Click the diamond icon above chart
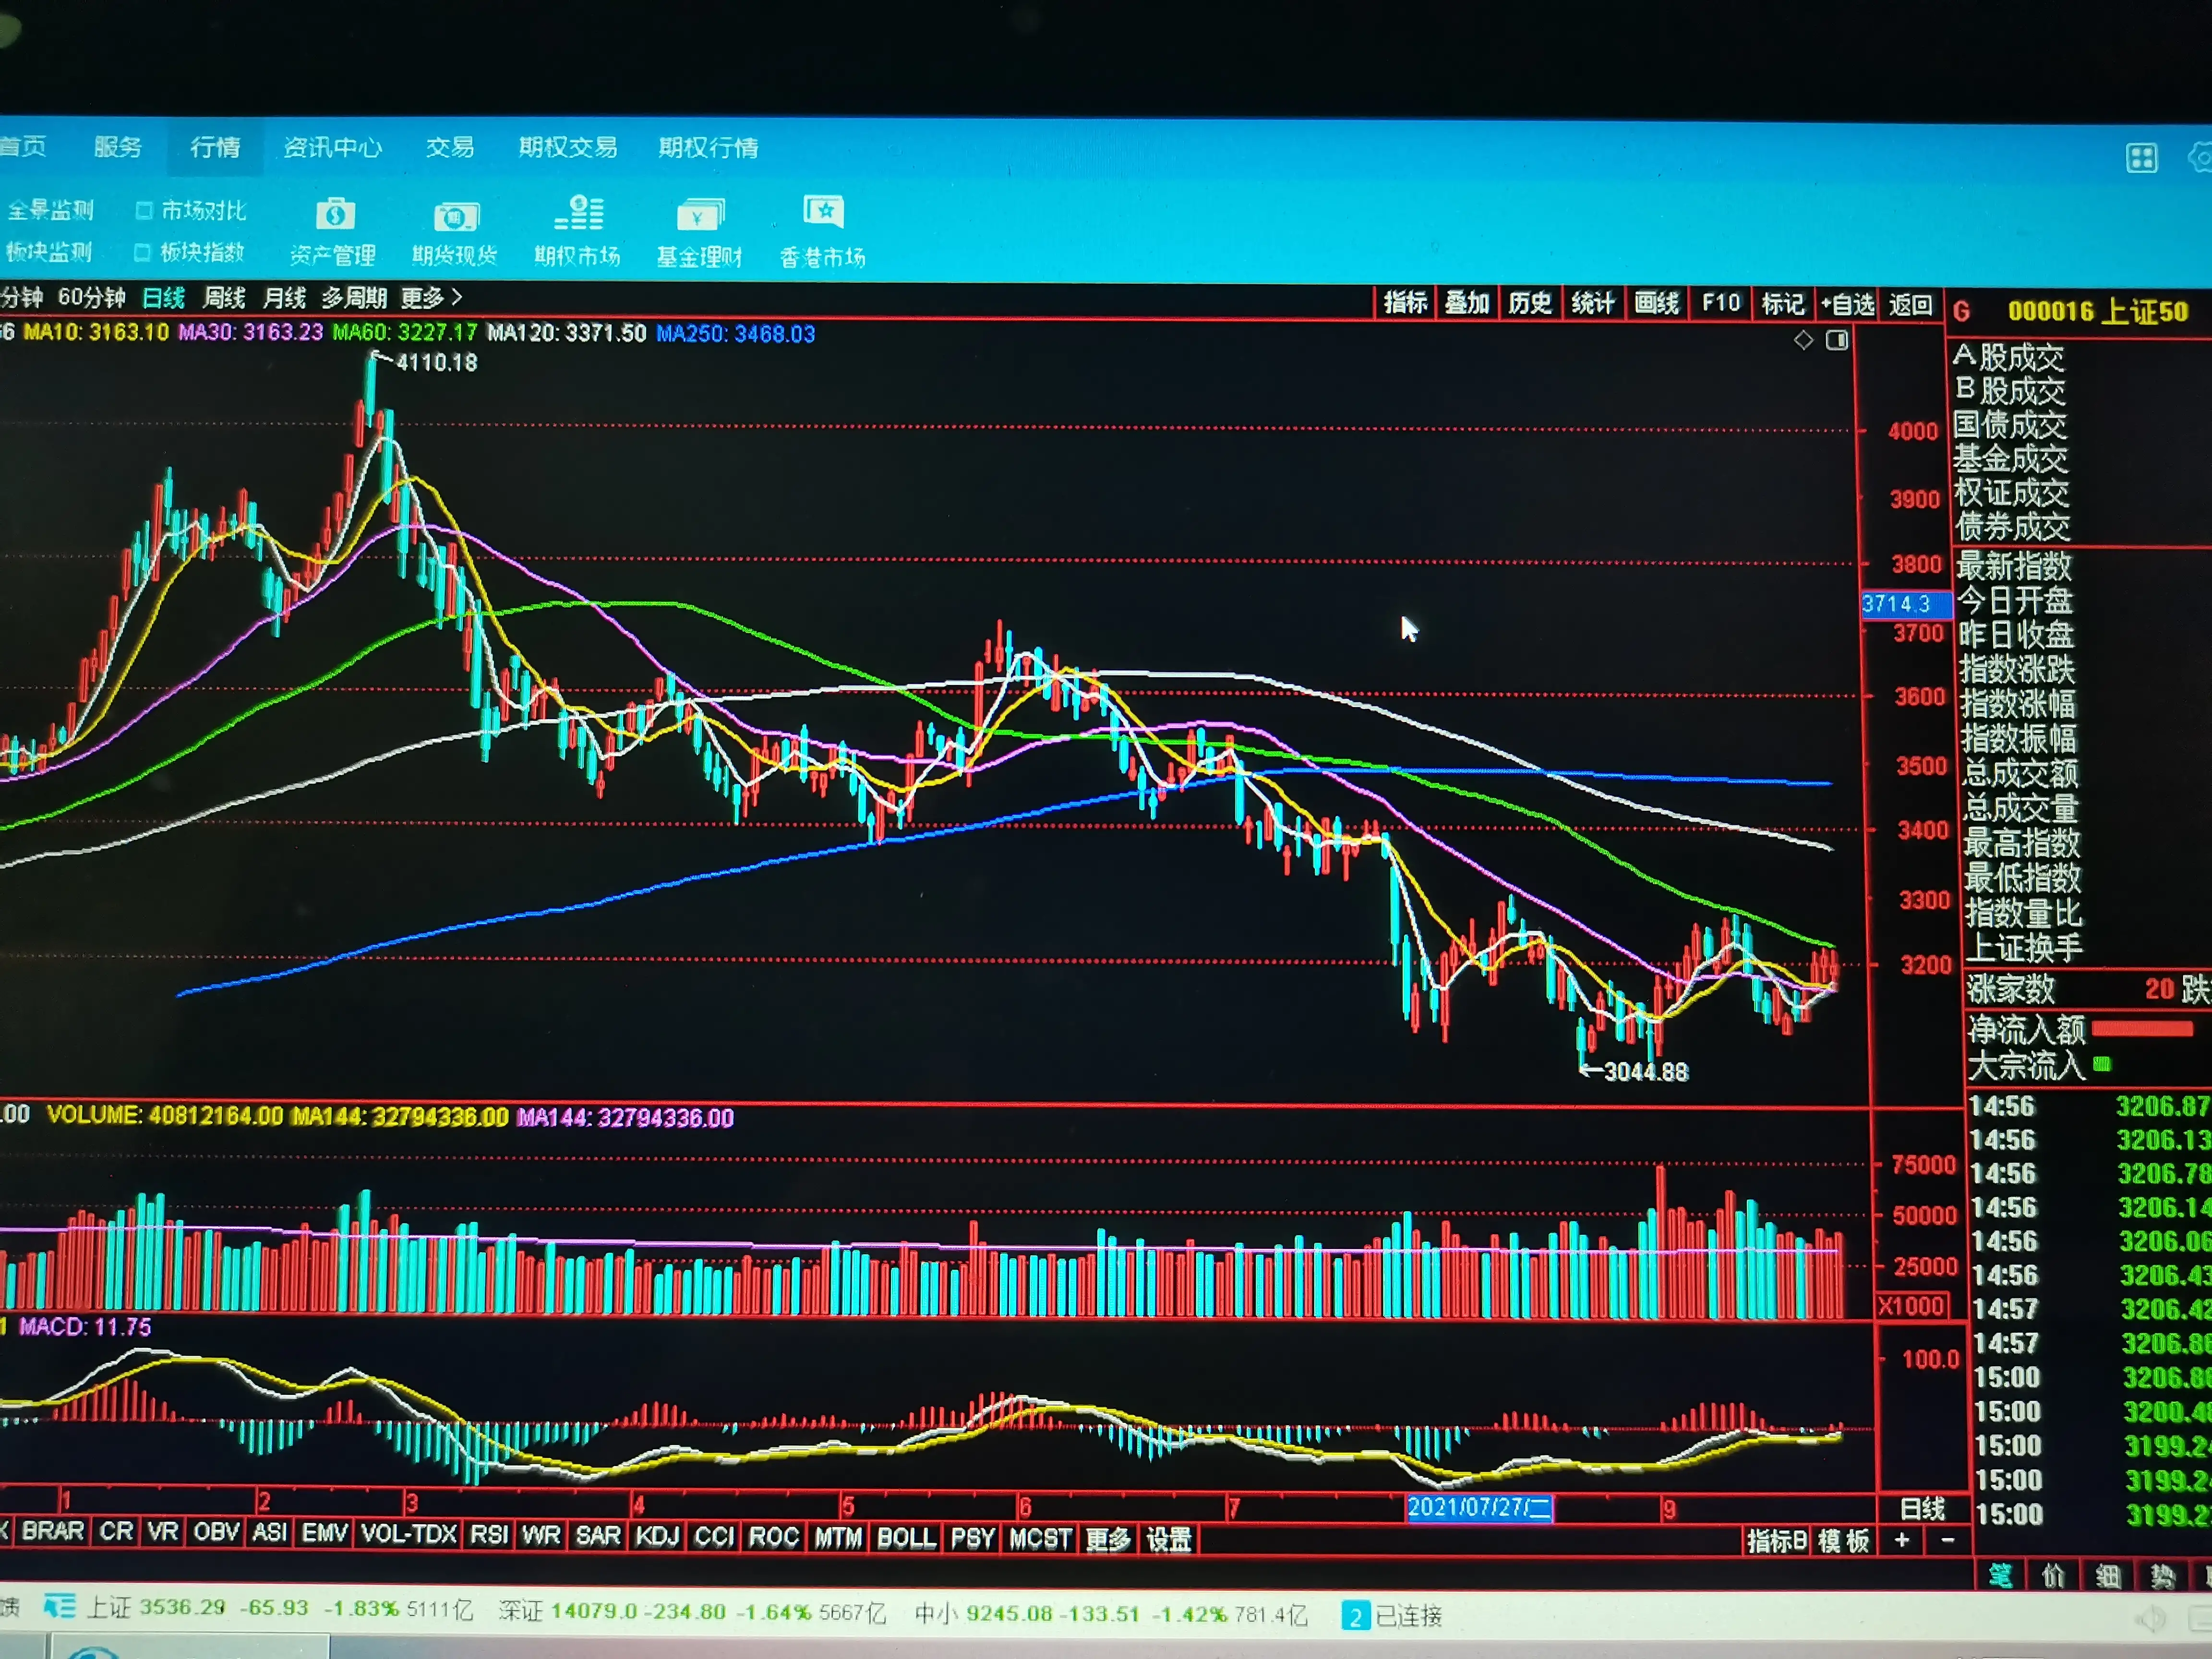The height and width of the screenshot is (1659, 2212). (1803, 341)
